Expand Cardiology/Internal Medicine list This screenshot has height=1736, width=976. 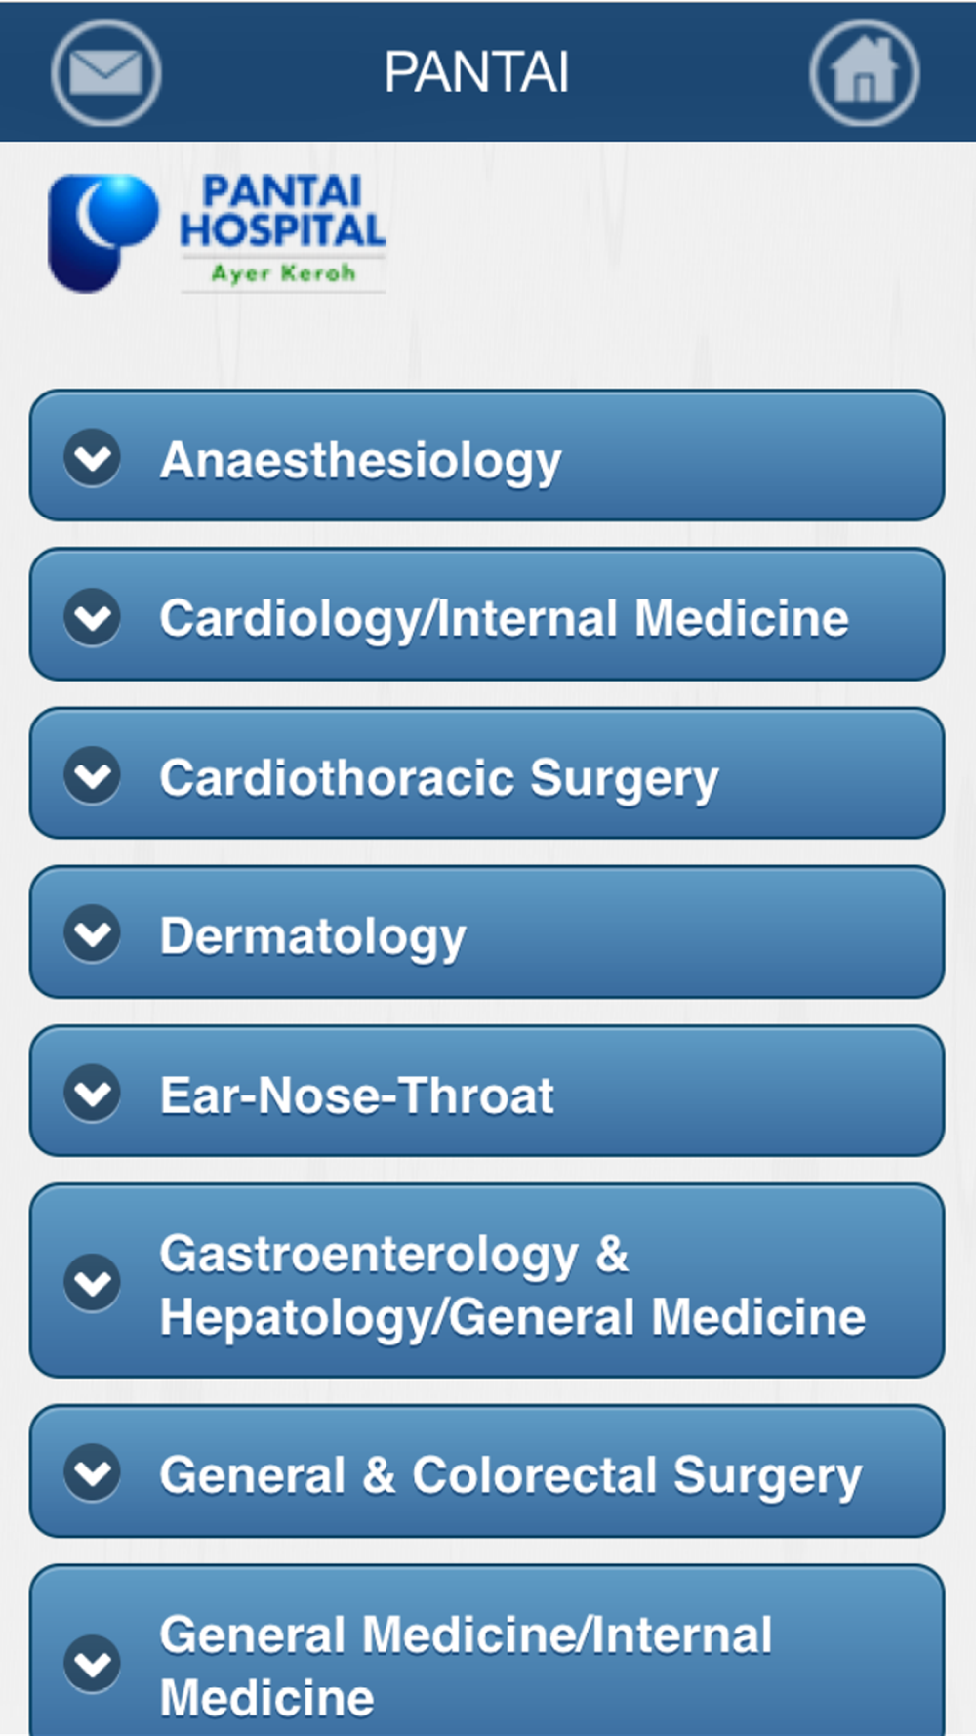coord(487,615)
